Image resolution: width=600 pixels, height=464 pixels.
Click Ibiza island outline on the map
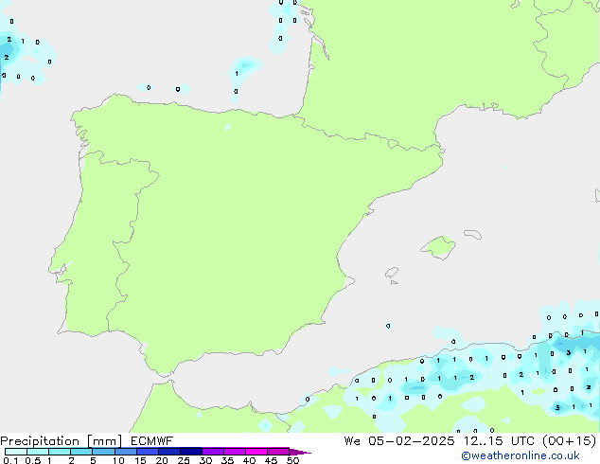click(x=392, y=273)
